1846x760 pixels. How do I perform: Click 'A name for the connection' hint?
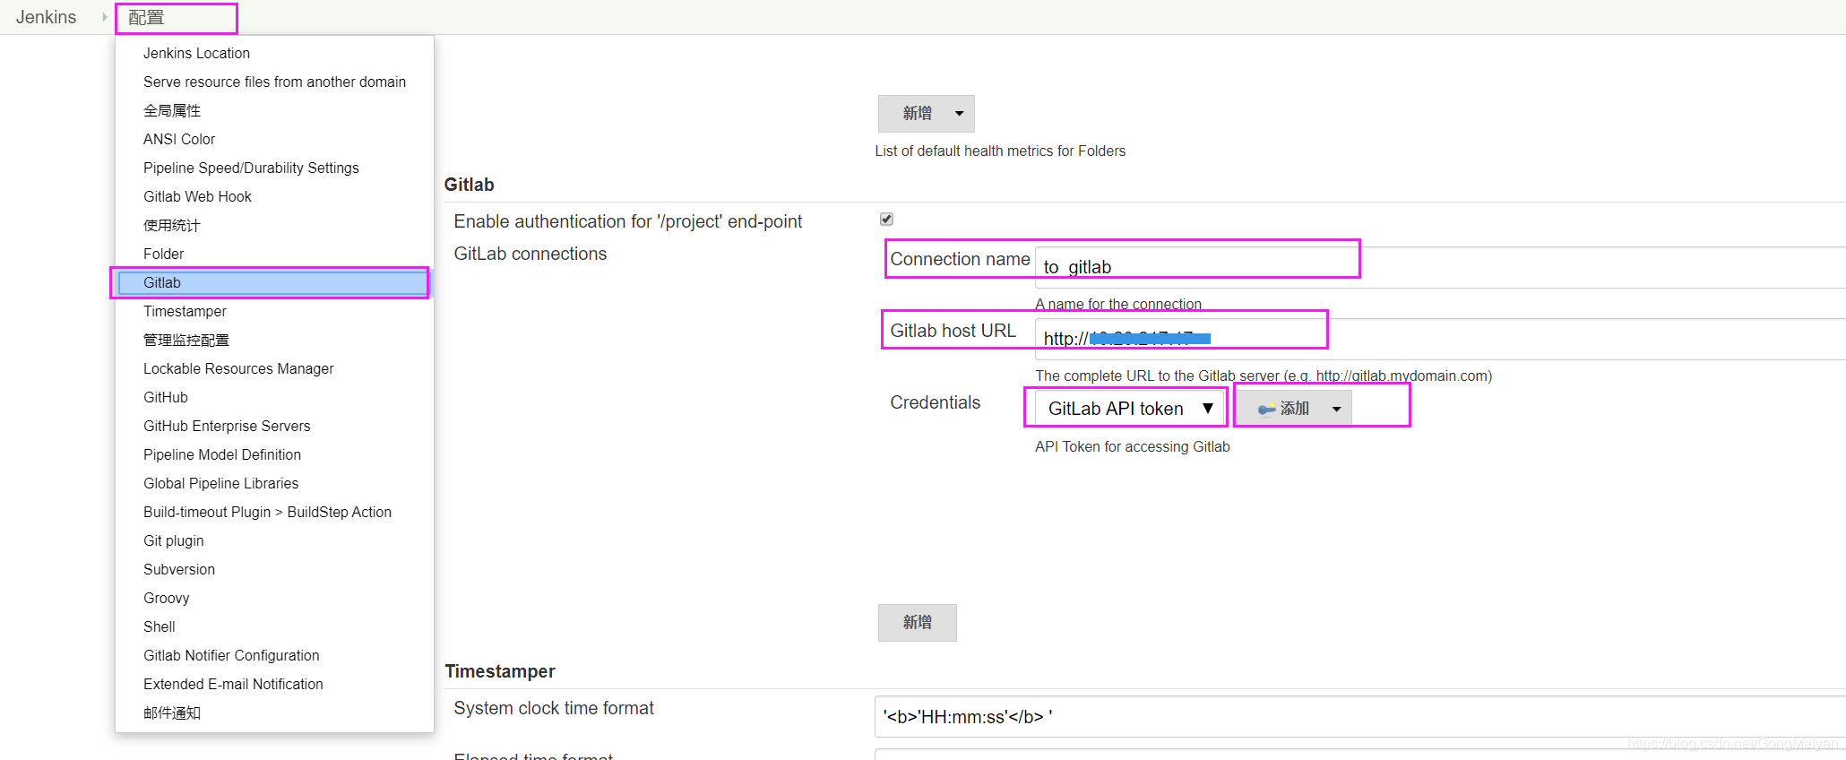pos(1118,304)
